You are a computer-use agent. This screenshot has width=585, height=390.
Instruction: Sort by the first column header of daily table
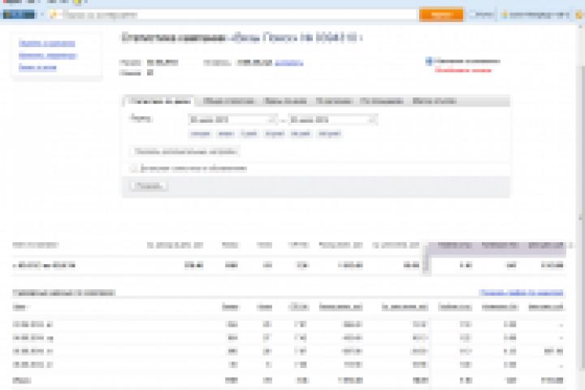[20, 307]
